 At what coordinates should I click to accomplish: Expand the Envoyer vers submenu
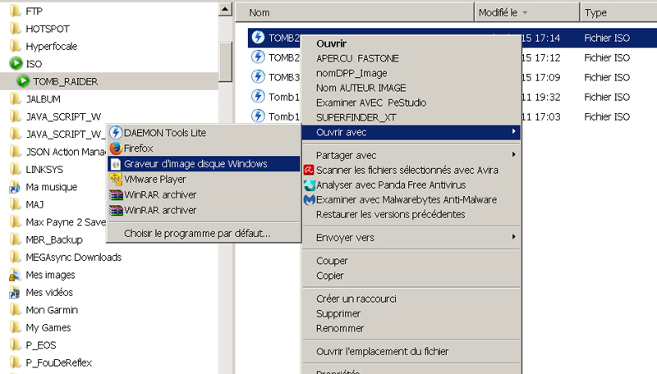coord(411,238)
